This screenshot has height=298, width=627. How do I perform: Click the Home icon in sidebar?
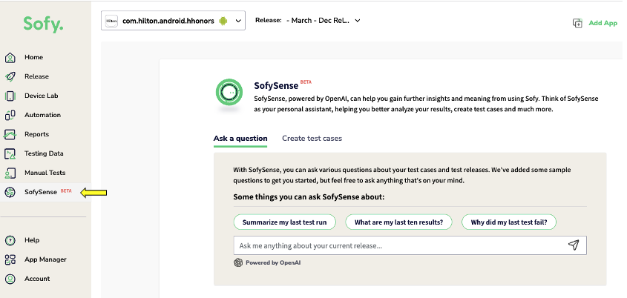[10, 58]
